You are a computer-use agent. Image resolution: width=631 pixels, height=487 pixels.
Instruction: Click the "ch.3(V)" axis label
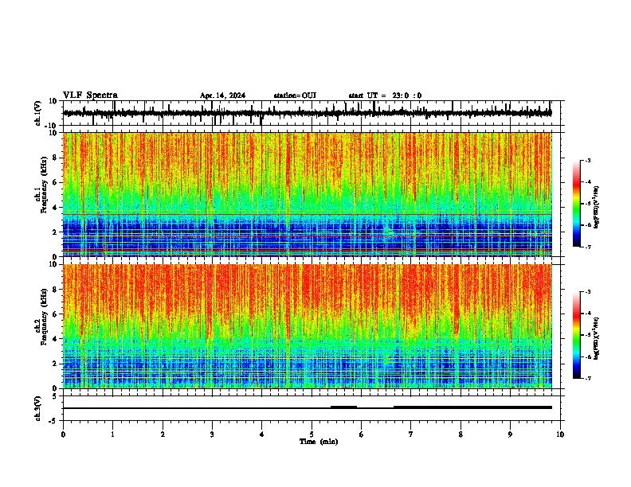click(x=38, y=408)
